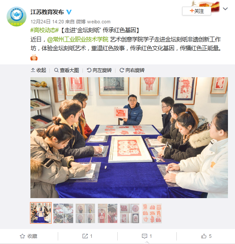Rotate the photo right with 向右旋转
This screenshot has height=244, width=235.
pos(132,70)
